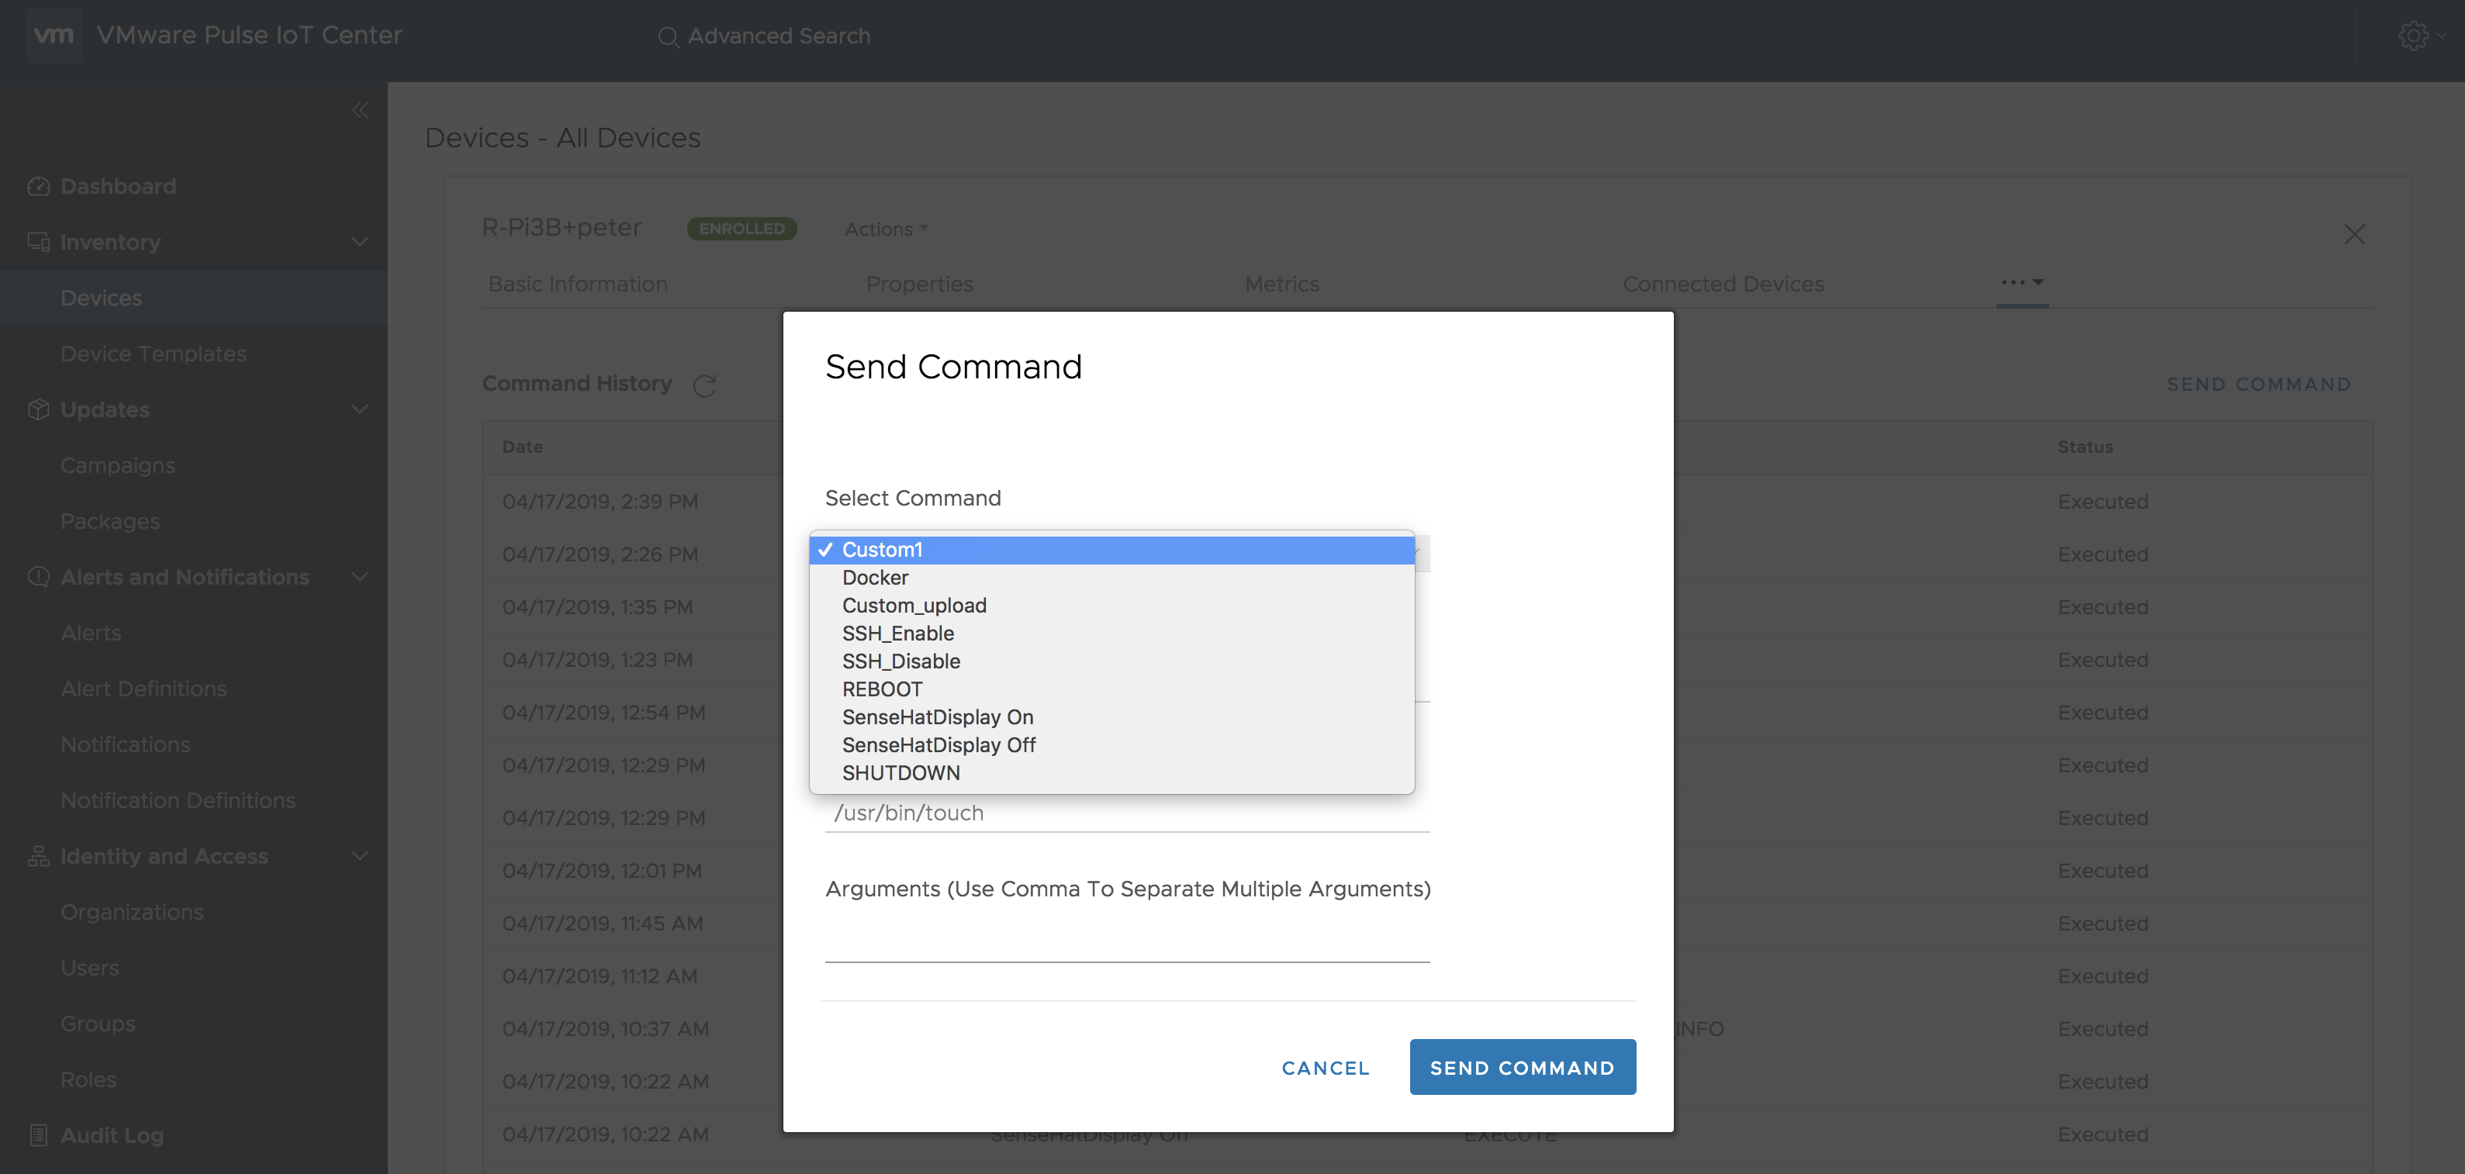The width and height of the screenshot is (2465, 1174).
Task: Collapse Alerts and Notifications section chevron
Action: pos(360,577)
